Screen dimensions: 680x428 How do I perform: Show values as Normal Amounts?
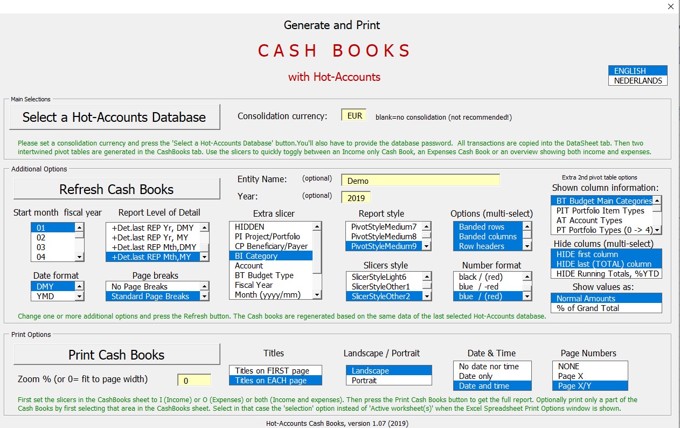click(606, 299)
